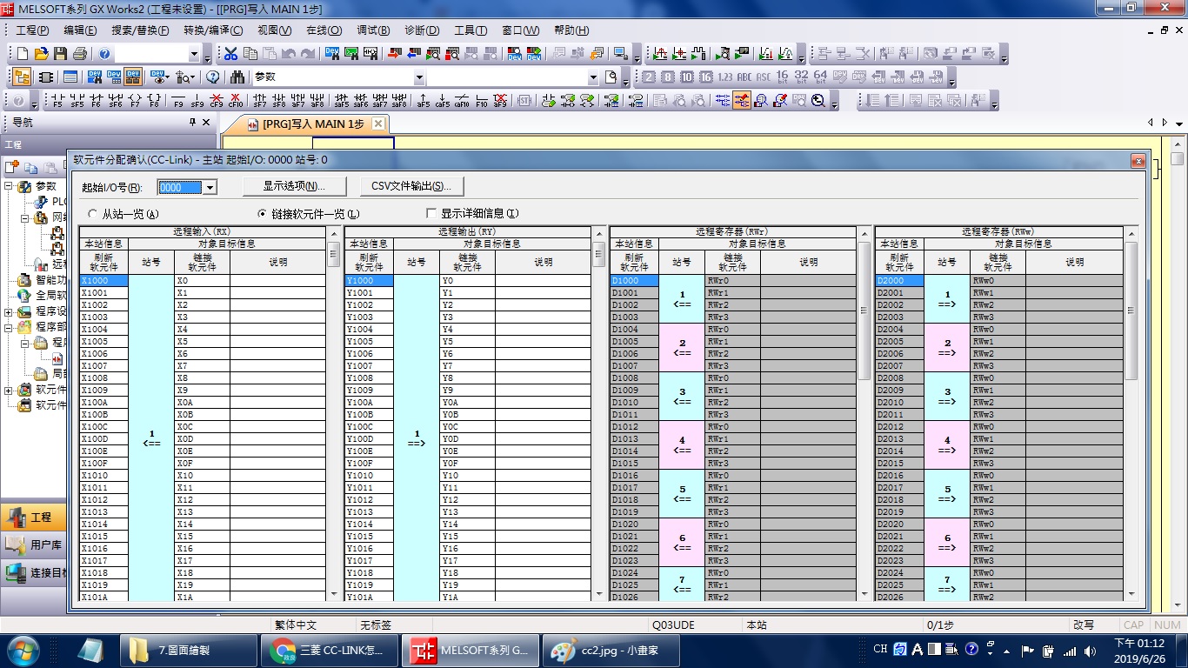Viewport: 1188px width, 668px height.
Task: Select the 链接软元件一览 radio button
Action: (263, 214)
